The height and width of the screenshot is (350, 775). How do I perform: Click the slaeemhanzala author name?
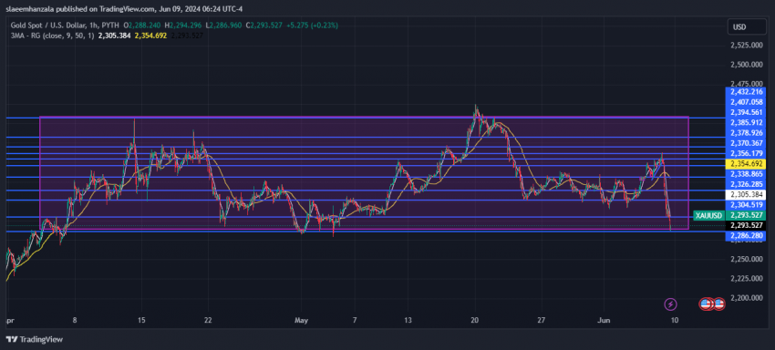click(x=31, y=9)
